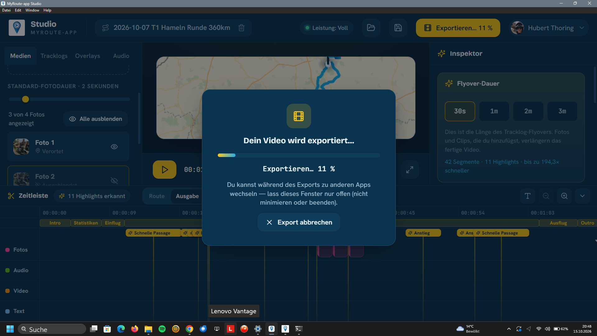Open project folder icon
This screenshot has width=597, height=336.
pyautogui.click(x=371, y=28)
